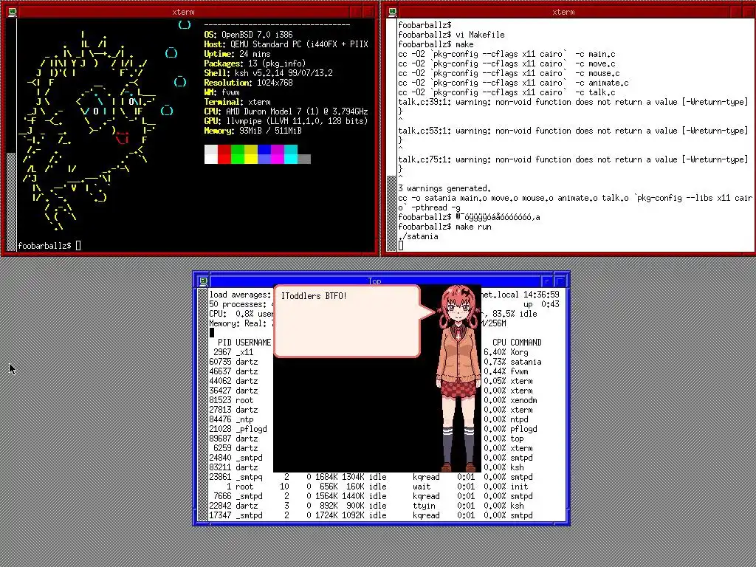Click the "load averages:" text in Top

point(240,295)
